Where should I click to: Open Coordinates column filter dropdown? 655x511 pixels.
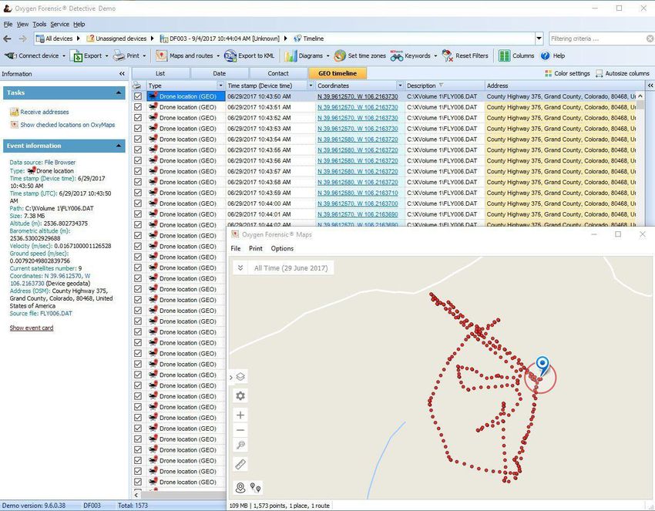(x=400, y=86)
